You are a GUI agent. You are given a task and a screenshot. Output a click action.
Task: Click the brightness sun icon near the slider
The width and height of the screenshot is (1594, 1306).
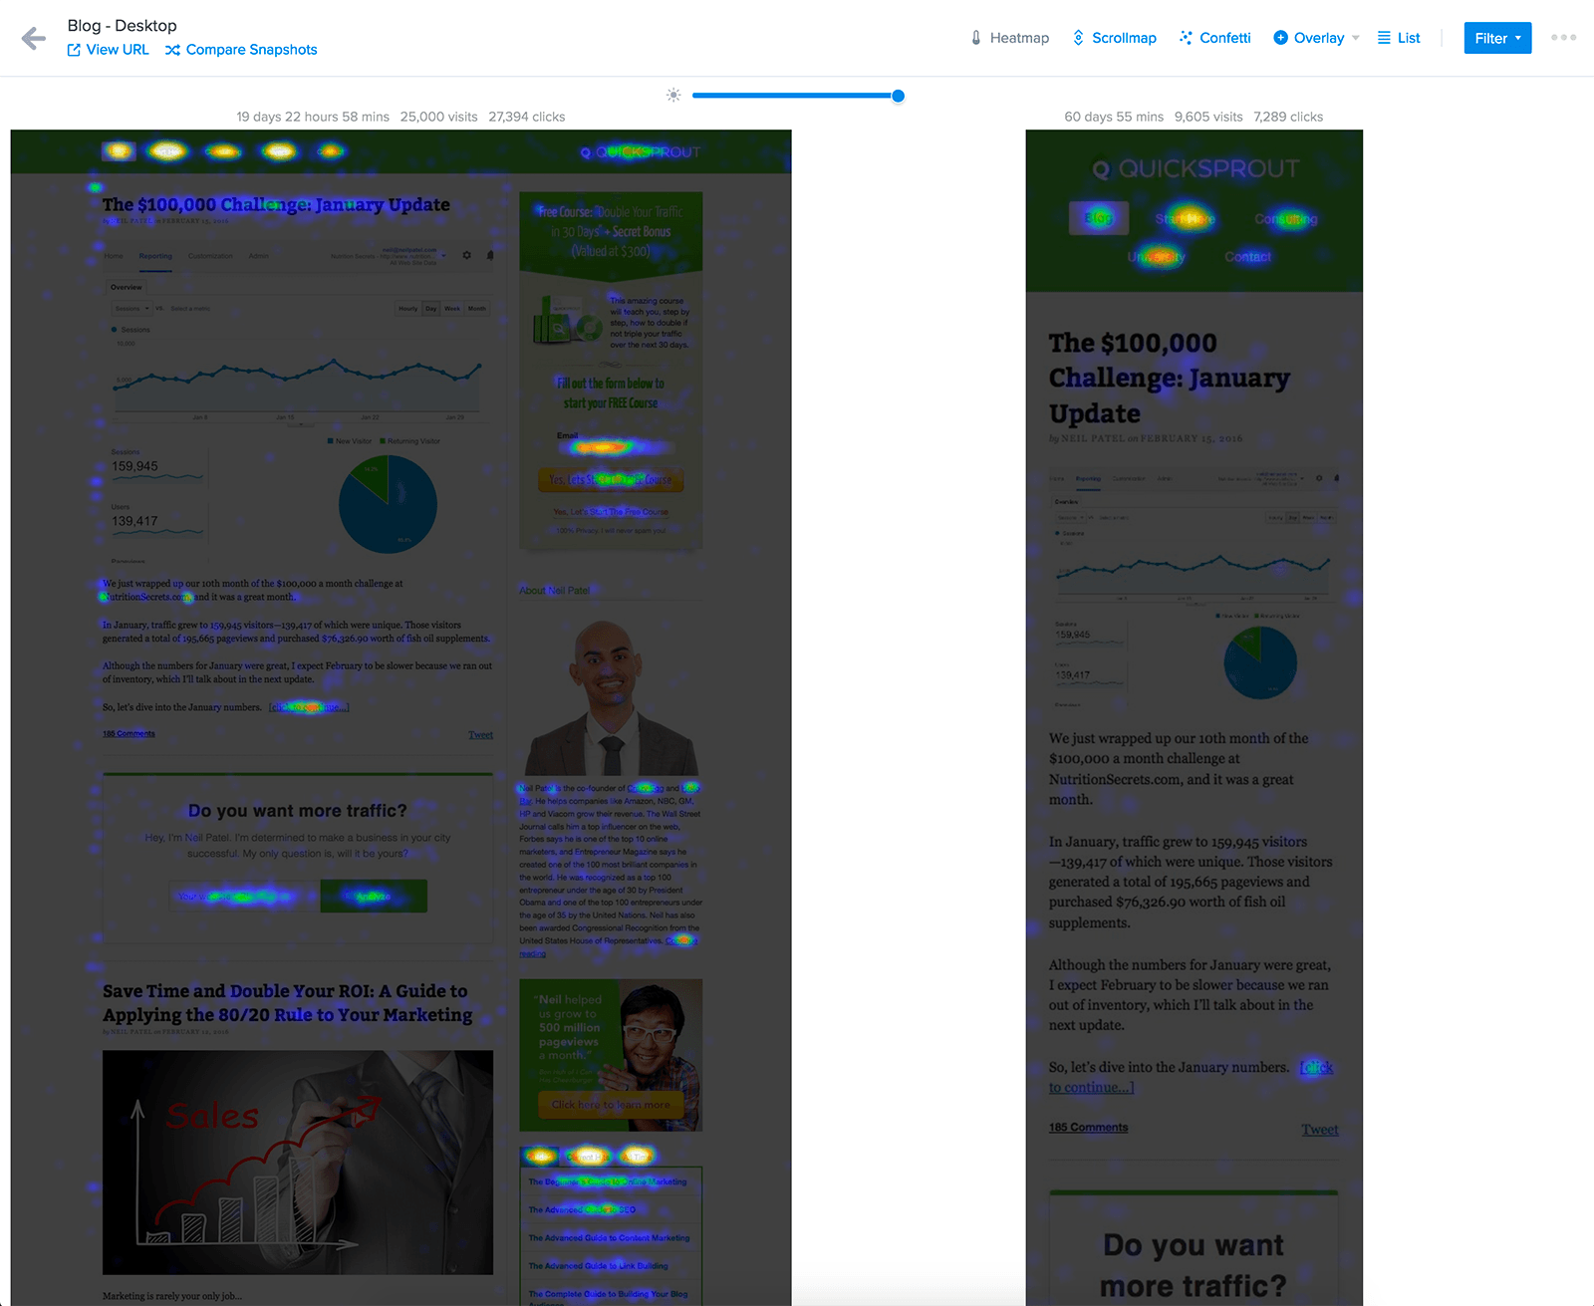[673, 96]
